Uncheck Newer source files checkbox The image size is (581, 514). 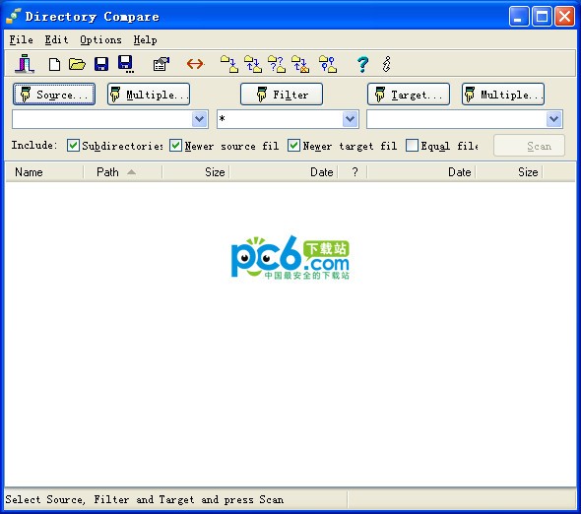click(x=175, y=146)
